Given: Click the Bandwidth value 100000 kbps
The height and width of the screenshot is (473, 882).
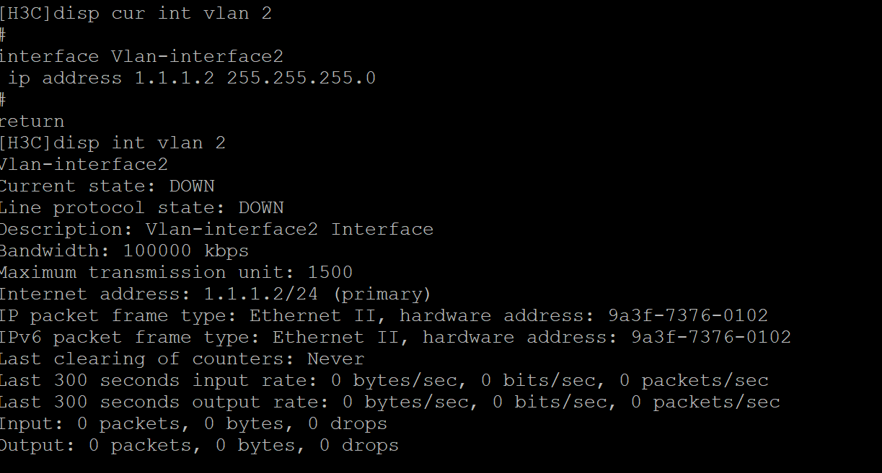Looking at the screenshot, I should pyautogui.click(x=186, y=251).
